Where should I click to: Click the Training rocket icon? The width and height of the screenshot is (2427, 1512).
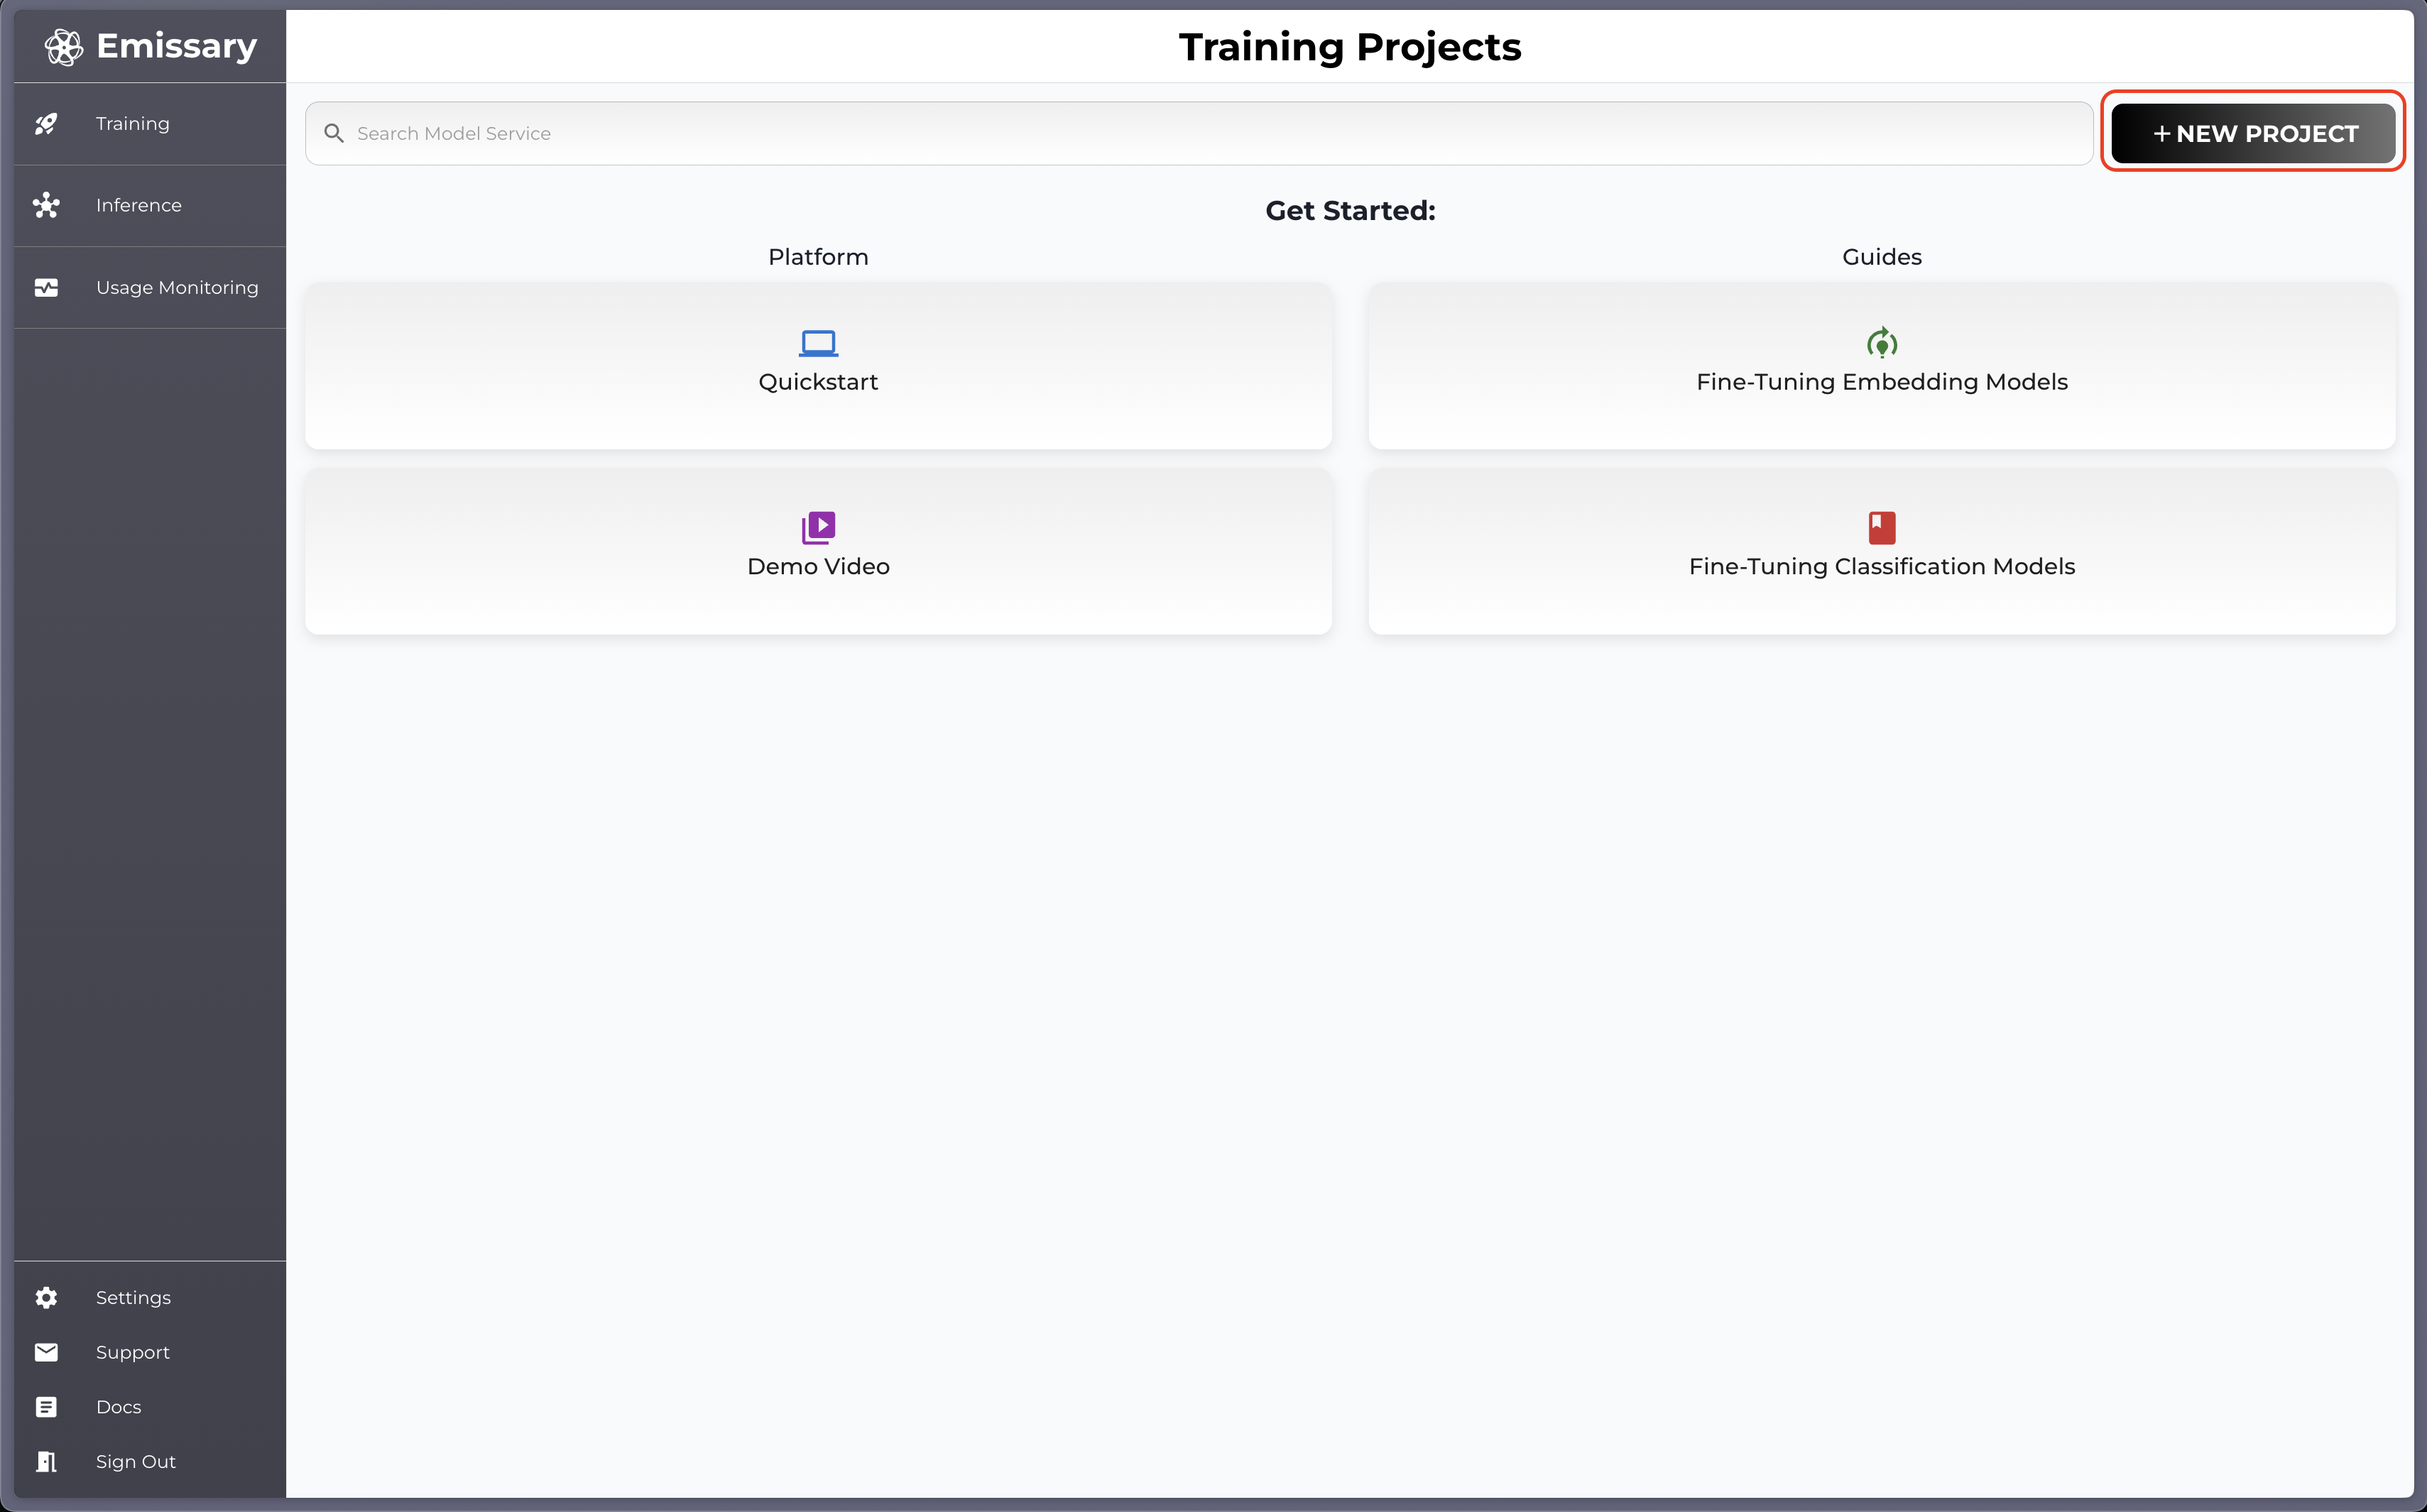tap(46, 124)
